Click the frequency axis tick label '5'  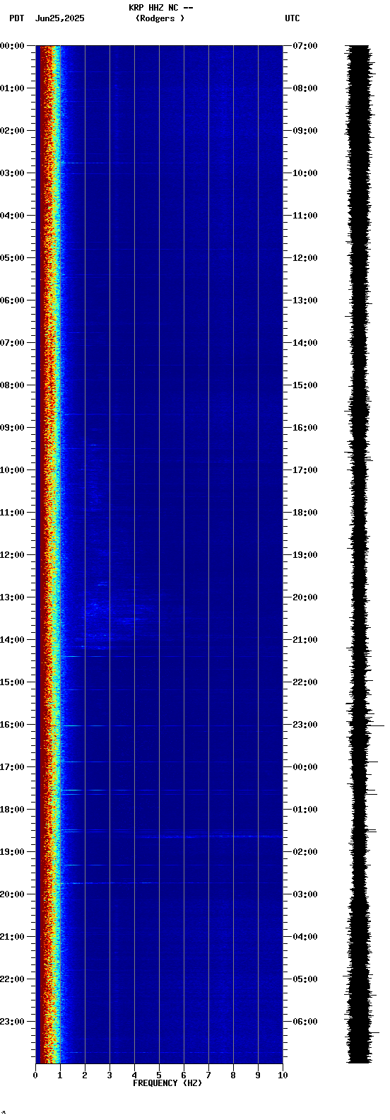pos(159,1075)
